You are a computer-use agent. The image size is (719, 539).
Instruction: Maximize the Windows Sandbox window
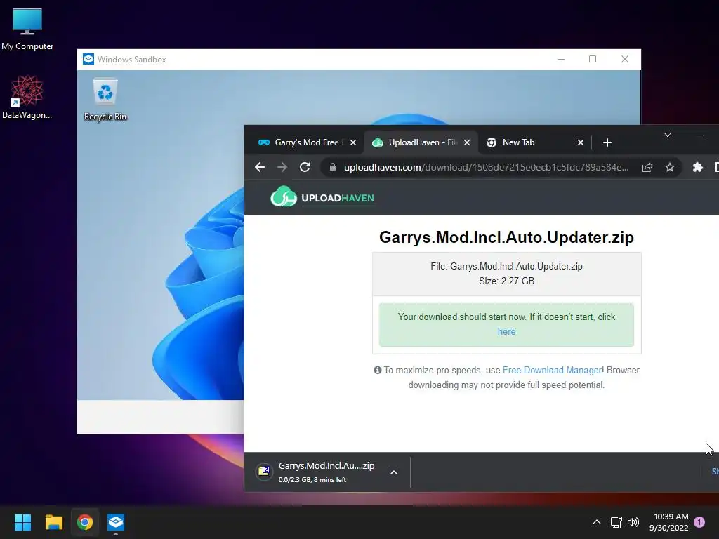pos(593,59)
